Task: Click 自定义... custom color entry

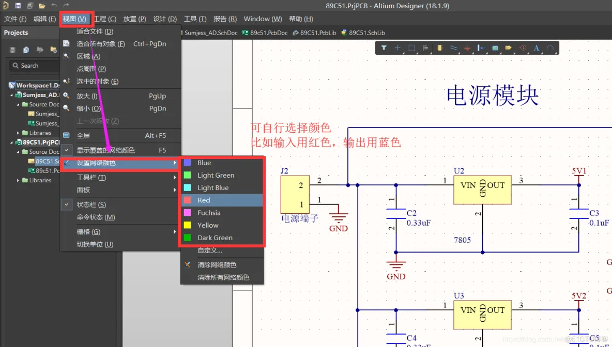Action: coord(222,250)
